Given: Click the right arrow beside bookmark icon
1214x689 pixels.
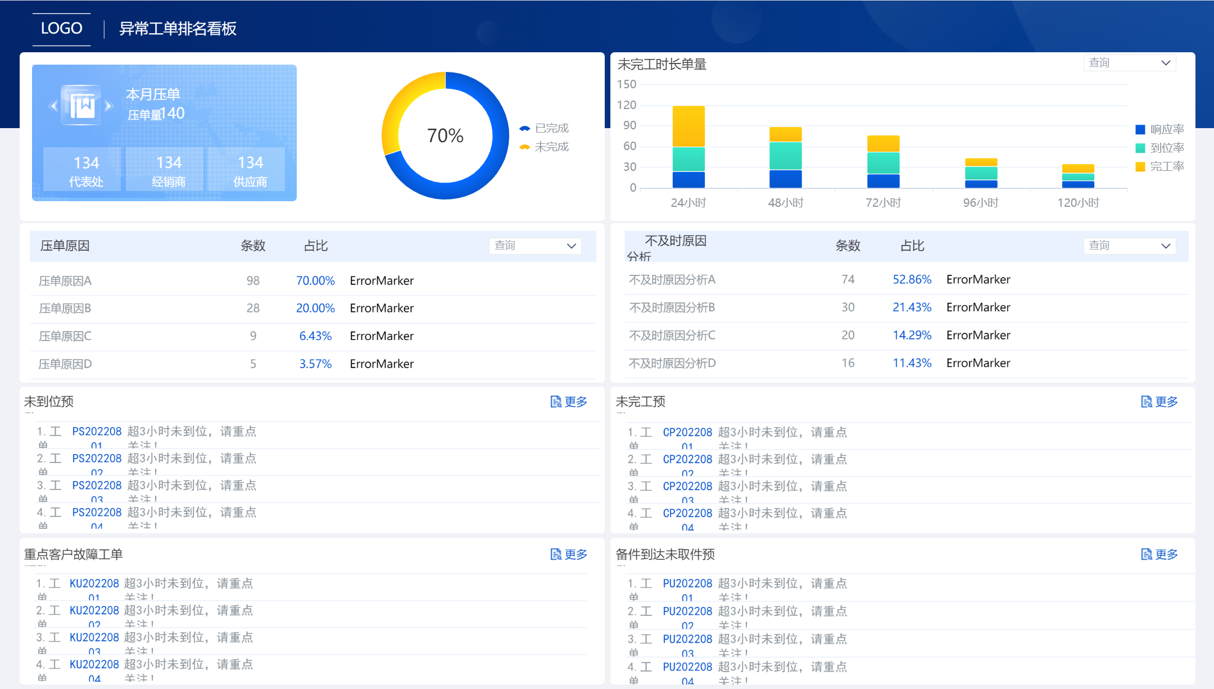Looking at the screenshot, I should (x=108, y=106).
